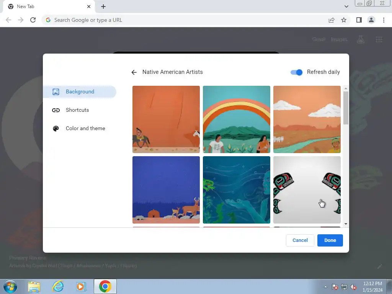Viewport: 392px width, 294px height.
Task: Open the Color and theme section
Action: pos(80,129)
